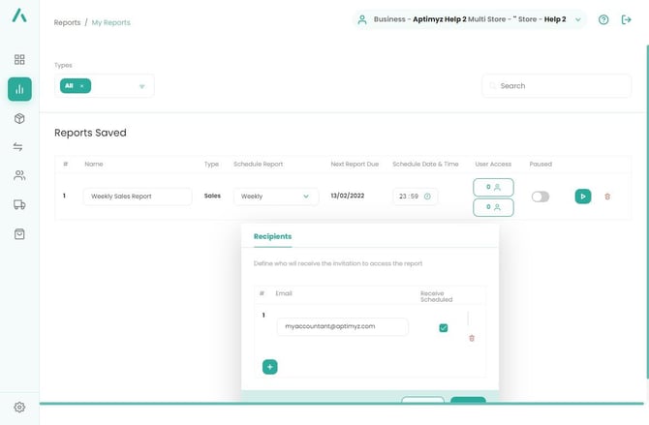Delete the Weekly Sales Report row
The image size is (649, 425).
(x=607, y=197)
